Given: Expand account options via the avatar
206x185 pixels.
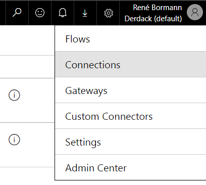Looking at the screenshot, I should point(195,12).
